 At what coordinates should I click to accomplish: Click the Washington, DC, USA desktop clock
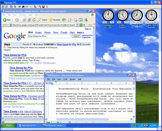108,19
